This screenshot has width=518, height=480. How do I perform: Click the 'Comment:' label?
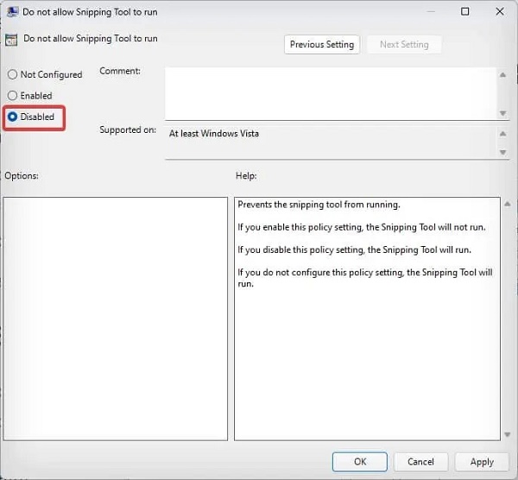click(120, 71)
